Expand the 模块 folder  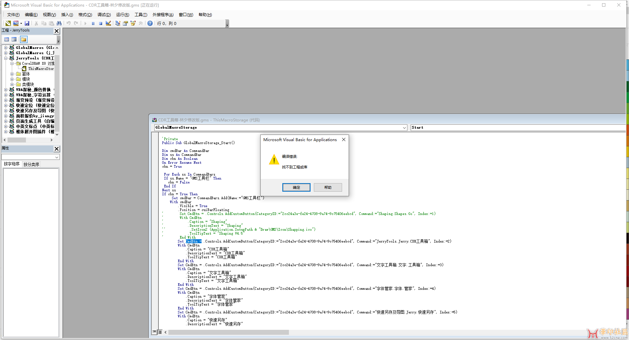click(x=12, y=79)
